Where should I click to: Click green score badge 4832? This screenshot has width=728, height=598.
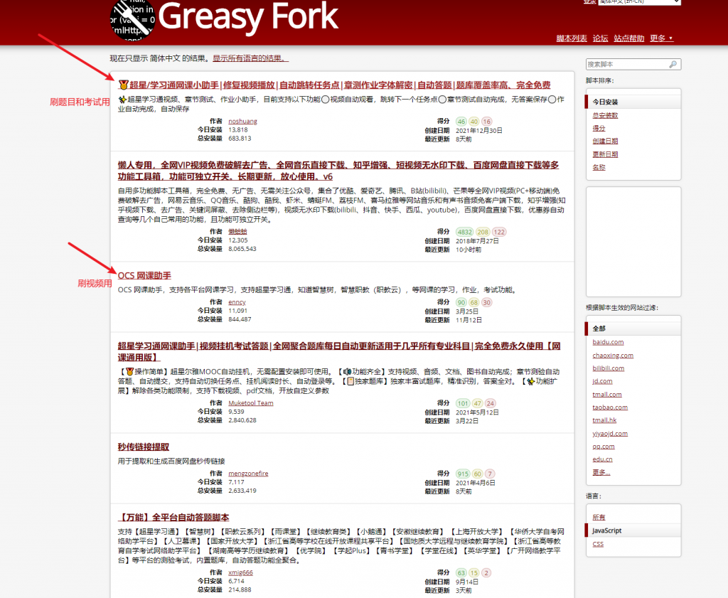pyautogui.click(x=464, y=232)
